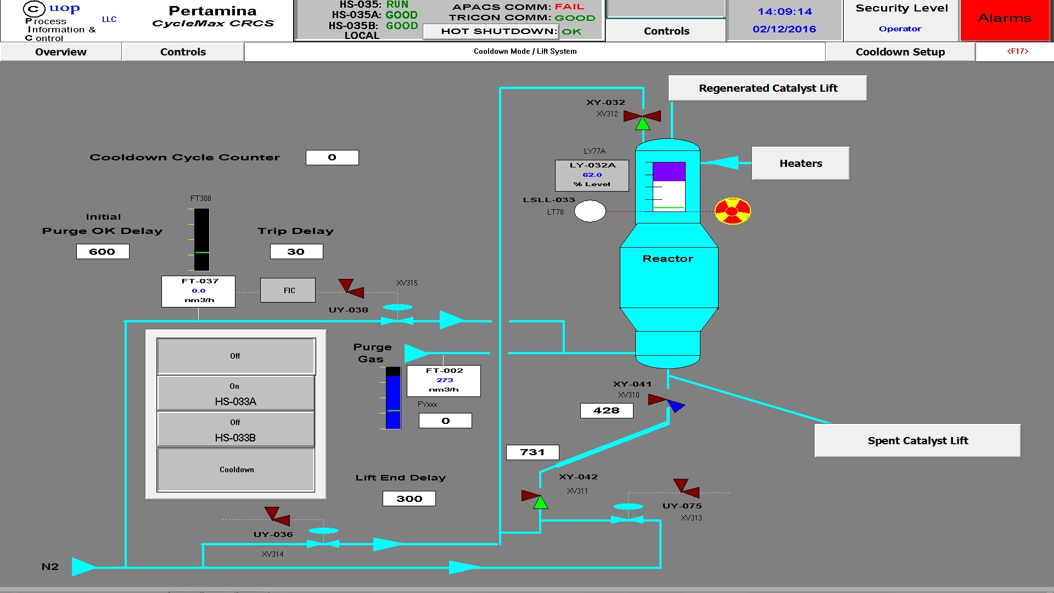Click the F17 shortcut label
Screen dimensions: 1054x593
[x=1017, y=51]
